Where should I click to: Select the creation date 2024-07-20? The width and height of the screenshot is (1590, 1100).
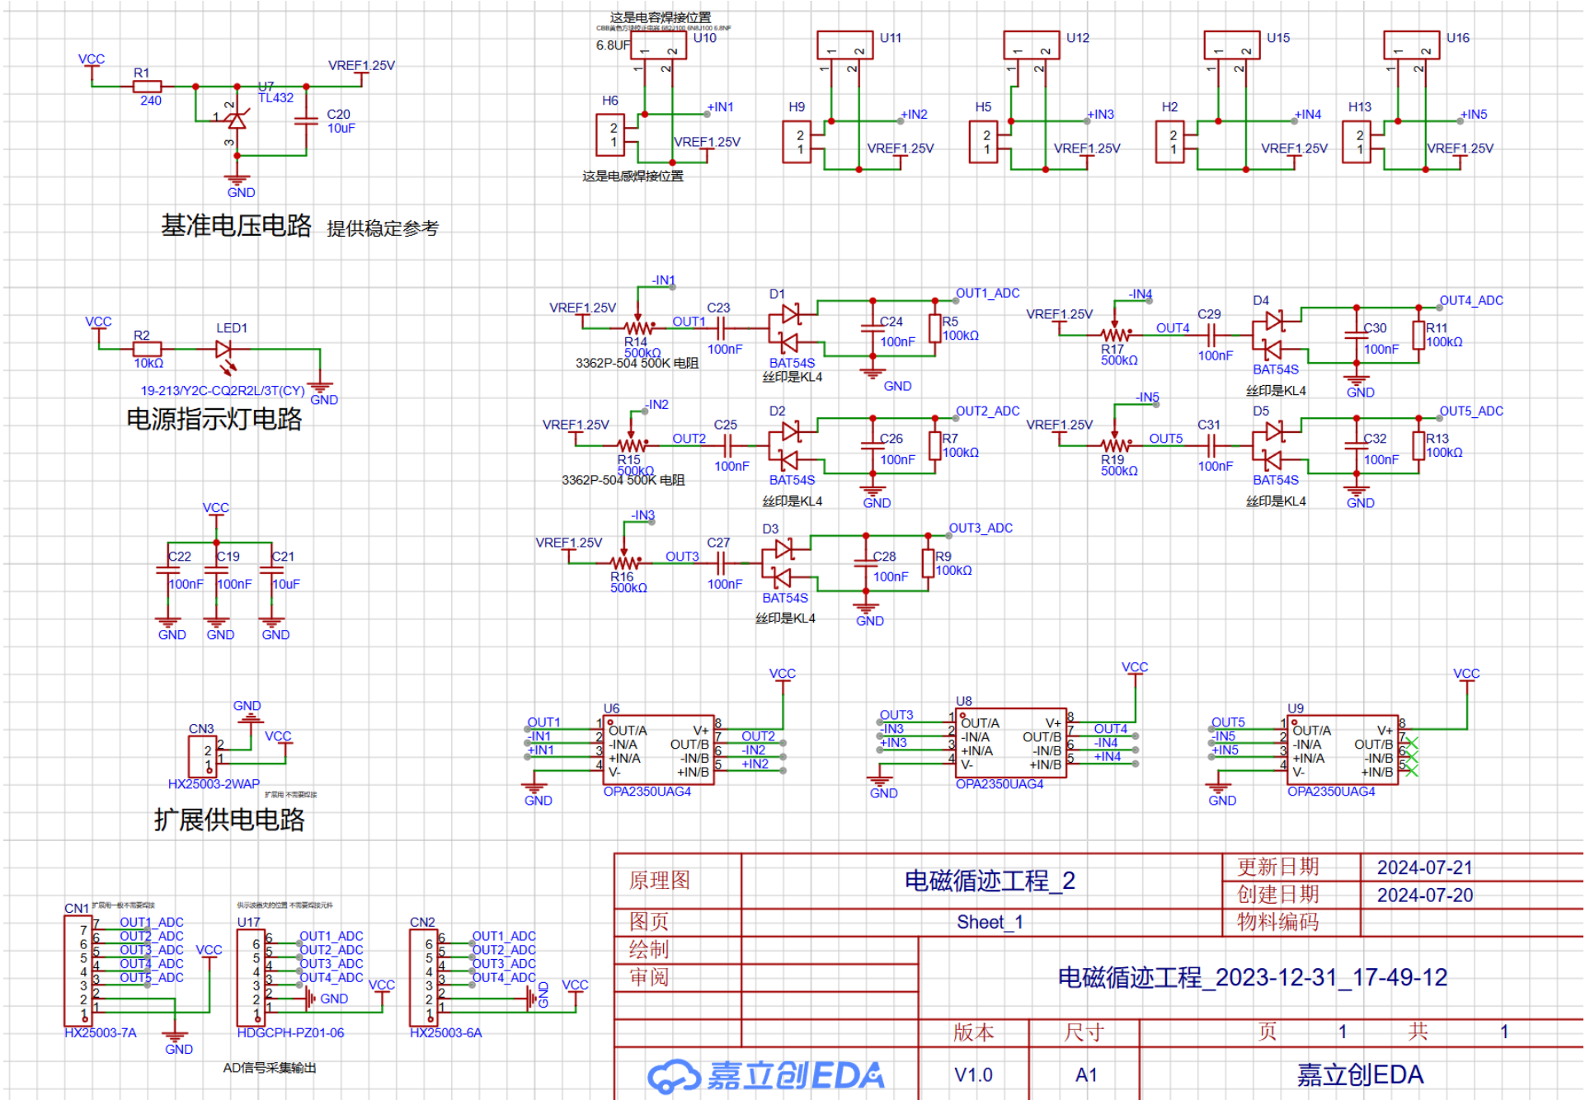click(x=1426, y=896)
